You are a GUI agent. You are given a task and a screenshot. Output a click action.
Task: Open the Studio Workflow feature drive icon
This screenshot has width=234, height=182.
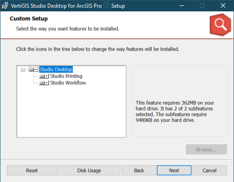pyautogui.click(x=44, y=83)
